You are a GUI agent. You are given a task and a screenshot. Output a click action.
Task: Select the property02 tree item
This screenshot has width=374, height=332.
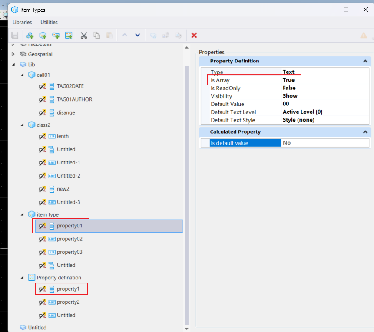pos(70,239)
